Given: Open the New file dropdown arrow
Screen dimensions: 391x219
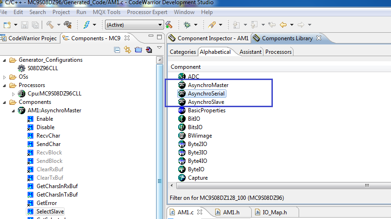Looking at the screenshot, I should (15, 25).
